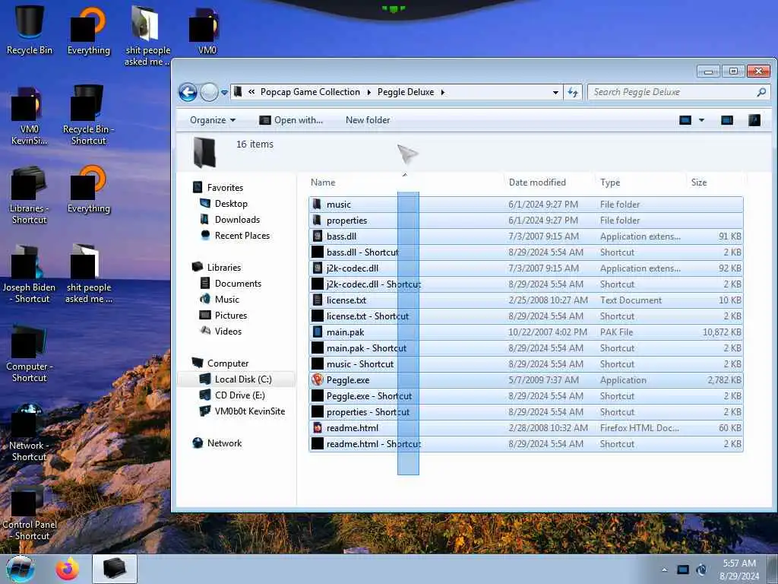Image resolution: width=778 pixels, height=584 pixels.
Task: Select the Peggle.exe application icon
Action: [x=318, y=380]
